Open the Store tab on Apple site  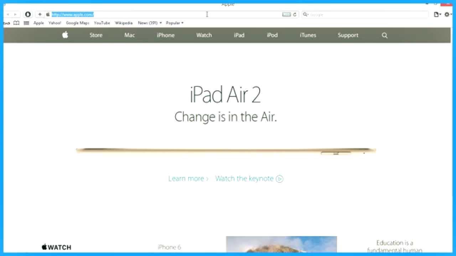96,35
